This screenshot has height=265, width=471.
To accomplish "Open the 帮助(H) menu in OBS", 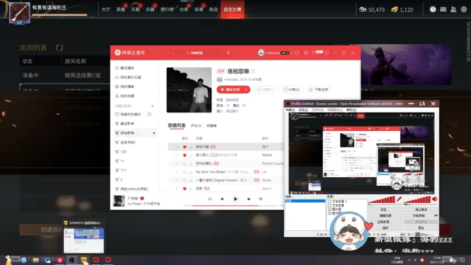I will tap(351, 110).
